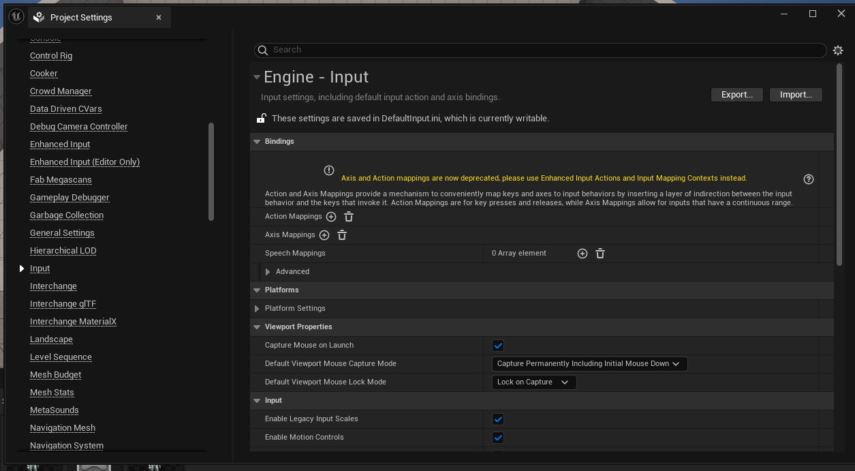Open Default Viewport Mouse Capture Mode dropdown
855x471 pixels.
[x=589, y=364]
